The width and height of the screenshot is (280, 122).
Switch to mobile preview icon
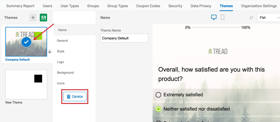(222, 17)
